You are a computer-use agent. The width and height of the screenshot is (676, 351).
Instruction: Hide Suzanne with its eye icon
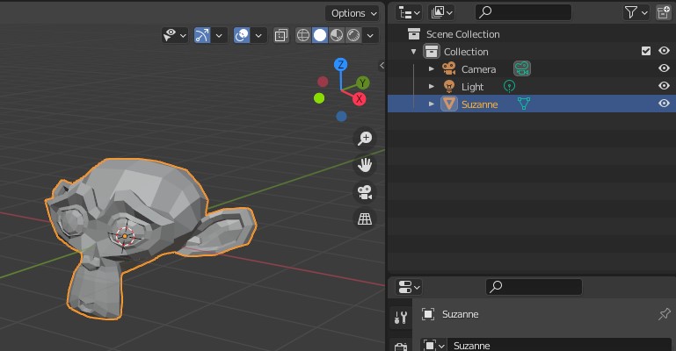(664, 104)
